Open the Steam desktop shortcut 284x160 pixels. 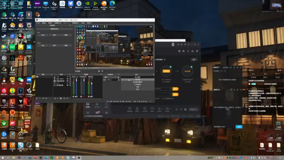click(x=4, y=37)
